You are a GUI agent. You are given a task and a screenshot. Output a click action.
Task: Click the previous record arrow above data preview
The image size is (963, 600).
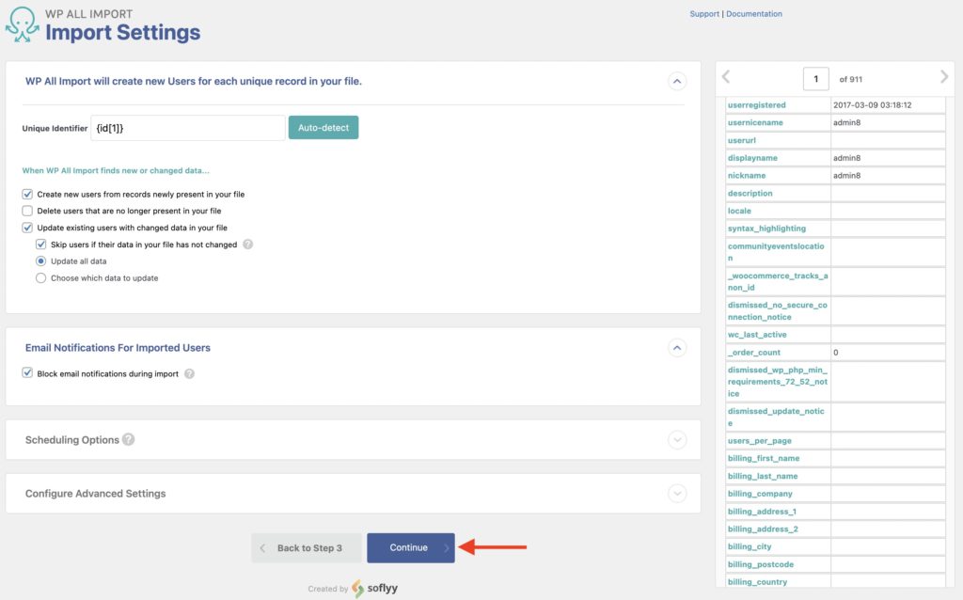(x=724, y=75)
